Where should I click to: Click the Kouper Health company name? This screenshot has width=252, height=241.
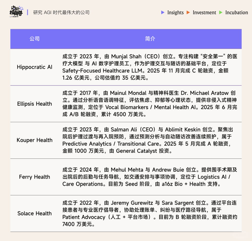(x=35, y=140)
